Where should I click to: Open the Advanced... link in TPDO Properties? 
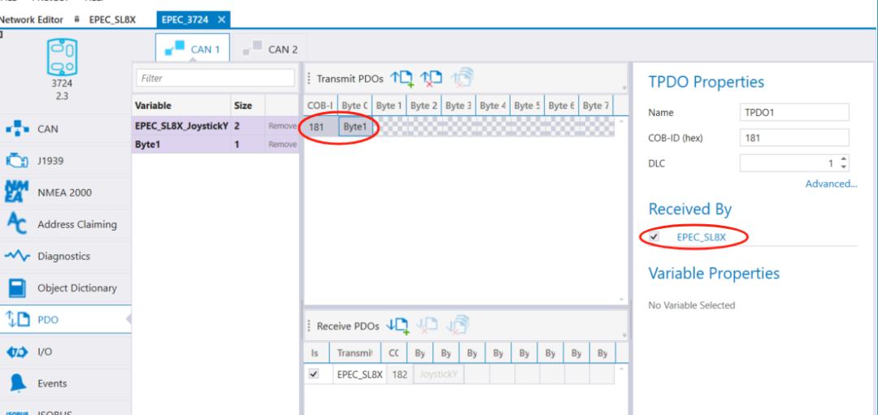[x=831, y=184]
